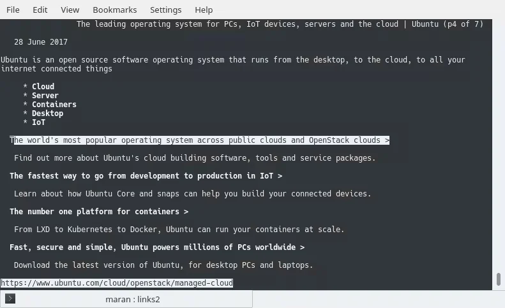Click the vertical scrollbar handle
505x308 pixels.
(498, 279)
